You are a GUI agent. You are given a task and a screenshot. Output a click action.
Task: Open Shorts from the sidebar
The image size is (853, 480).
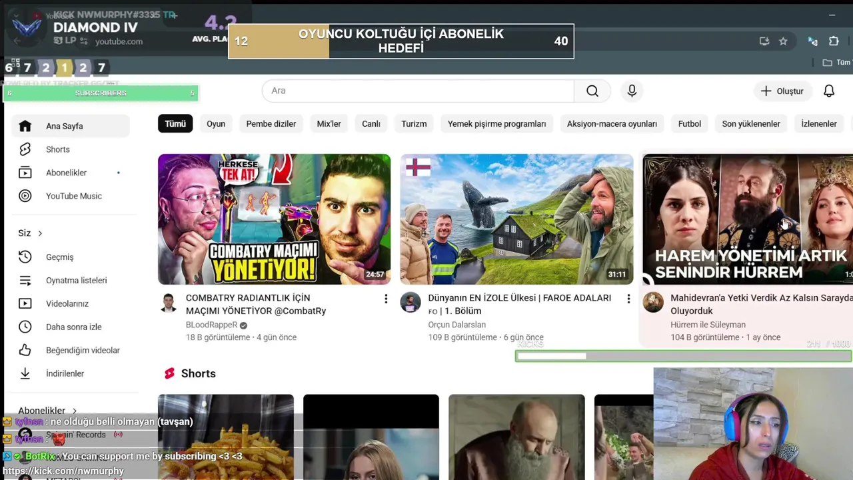click(70, 149)
